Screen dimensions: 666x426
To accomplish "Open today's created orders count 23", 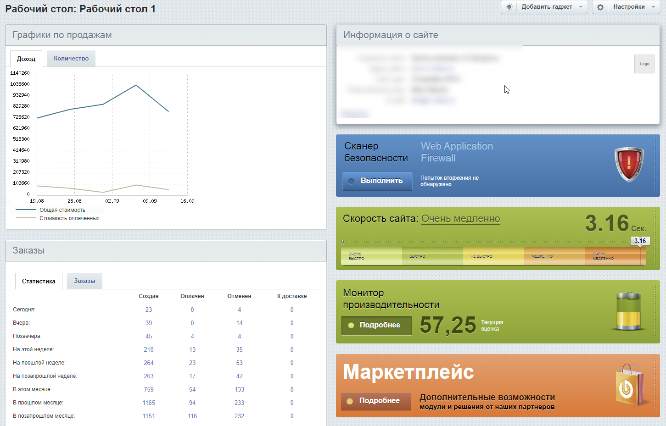I will click(149, 310).
